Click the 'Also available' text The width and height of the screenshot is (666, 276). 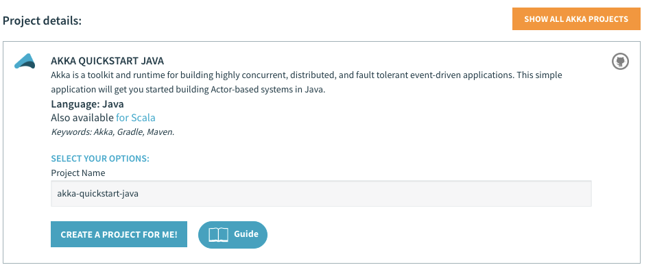point(82,117)
